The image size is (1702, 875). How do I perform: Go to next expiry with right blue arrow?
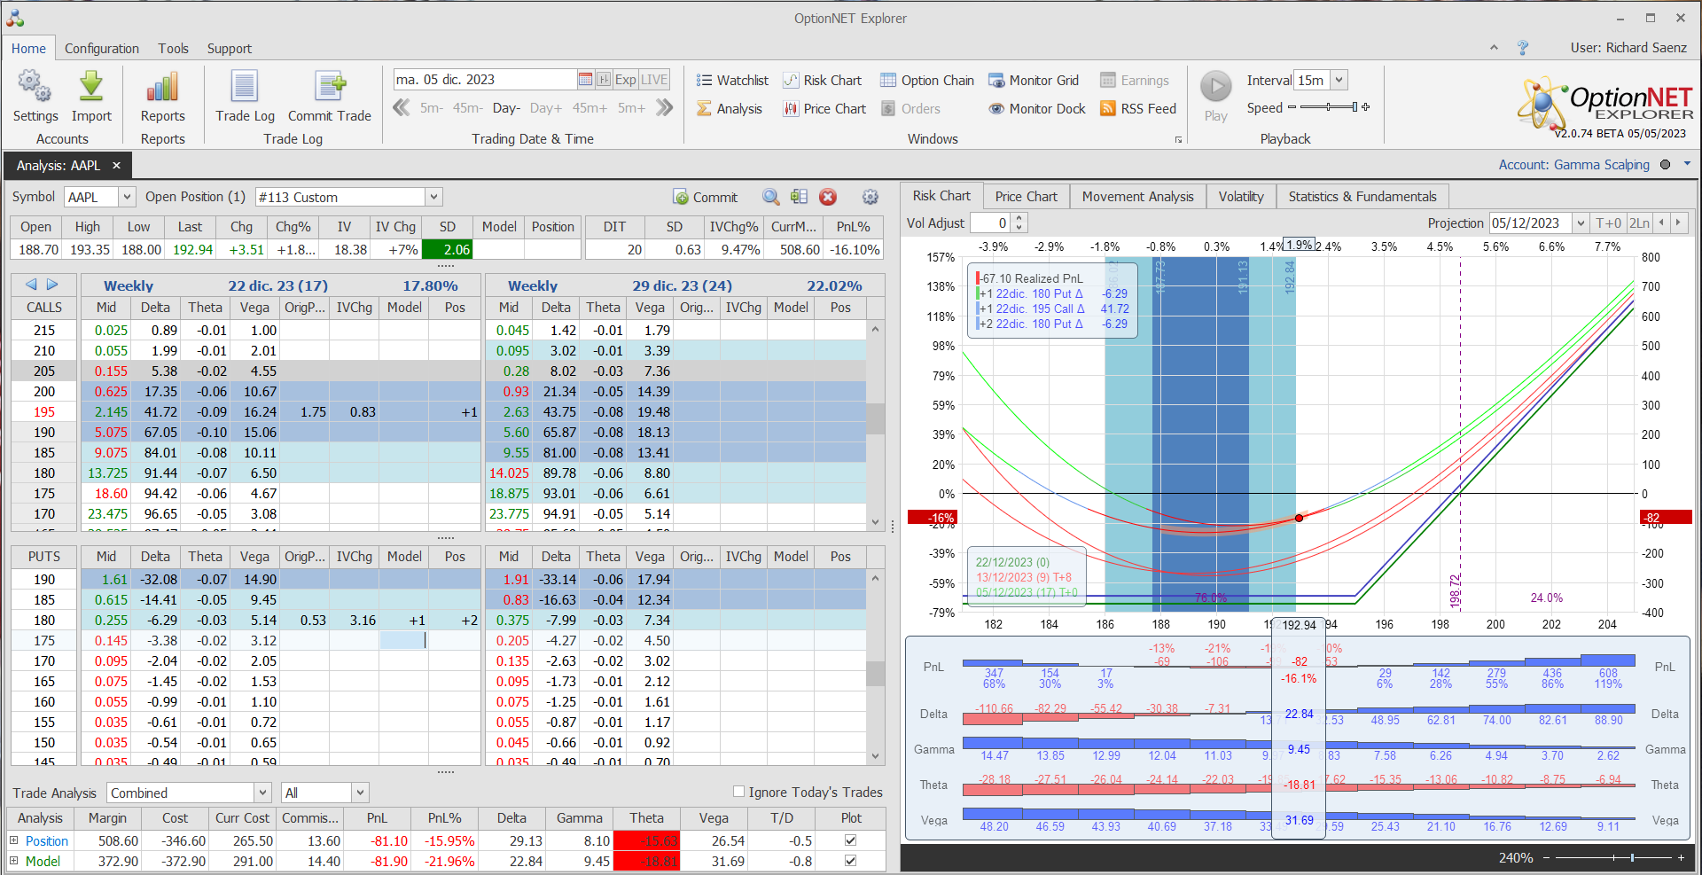(x=52, y=285)
